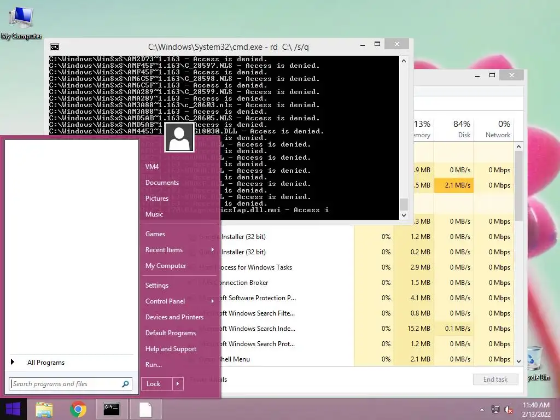Viewport: 560px width, 420px height.
Task: Open Music from the Start menu
Action: point(154,214)
